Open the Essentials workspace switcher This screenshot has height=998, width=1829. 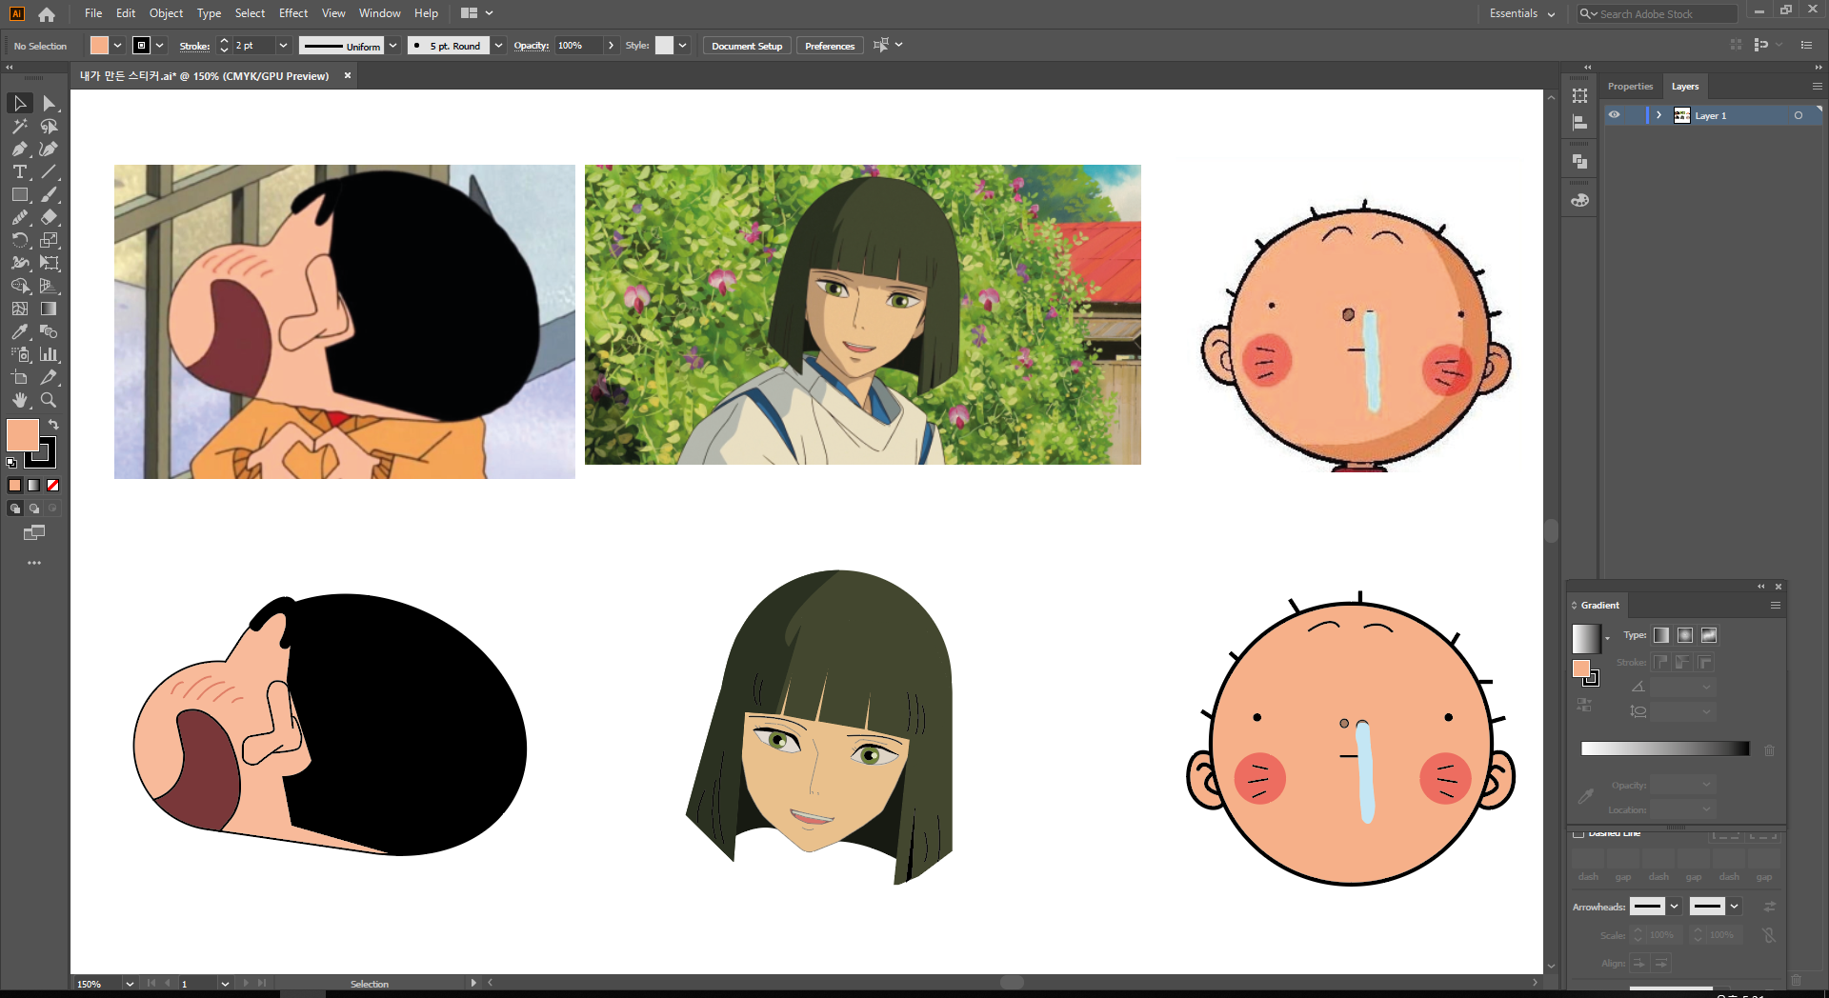[x=1521, y=13]
